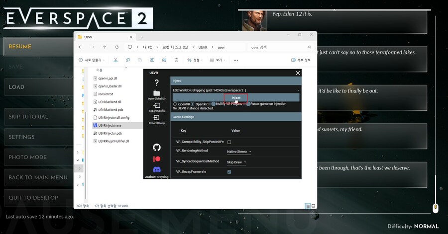Viewport: 448px width, 234px height.
Task: Open SETTINGS in the pause menu
Action: pyautogui.click(x=39, y=137)
